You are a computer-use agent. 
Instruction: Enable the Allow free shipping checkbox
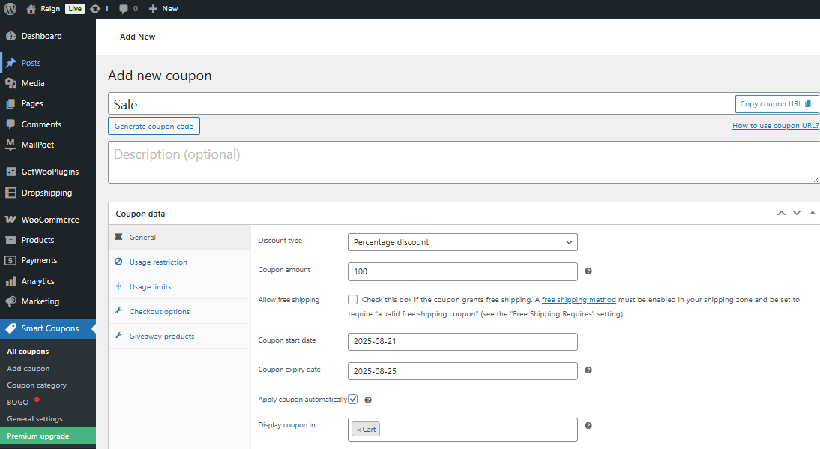[x=352, y=300]
